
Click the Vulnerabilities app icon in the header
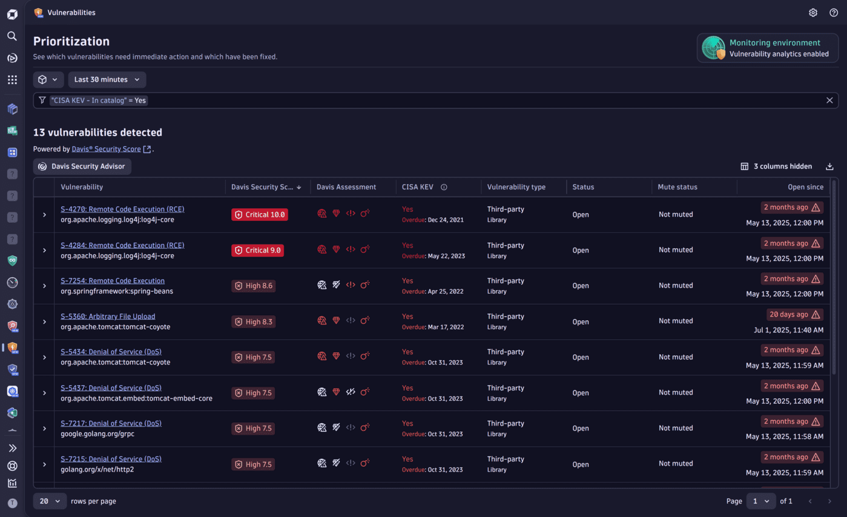click(x=39, y=12)
